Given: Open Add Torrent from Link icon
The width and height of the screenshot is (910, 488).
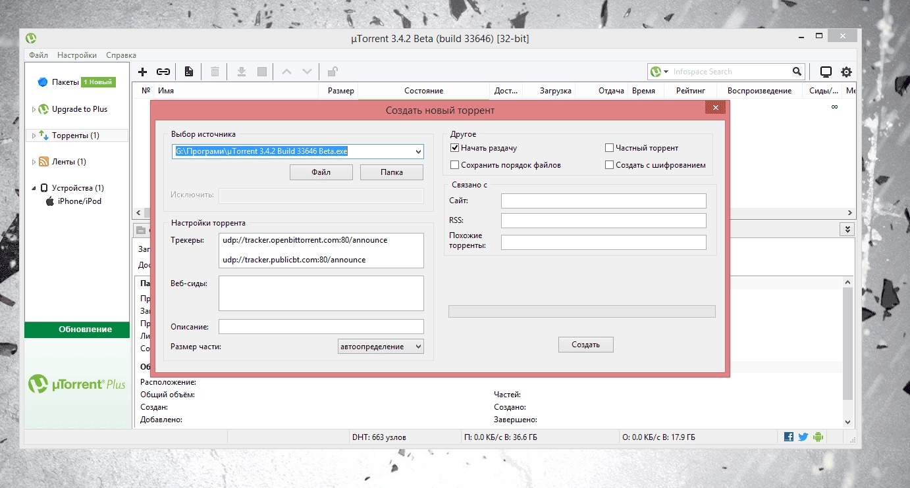Looking at the screenshot, I should 163,71.
